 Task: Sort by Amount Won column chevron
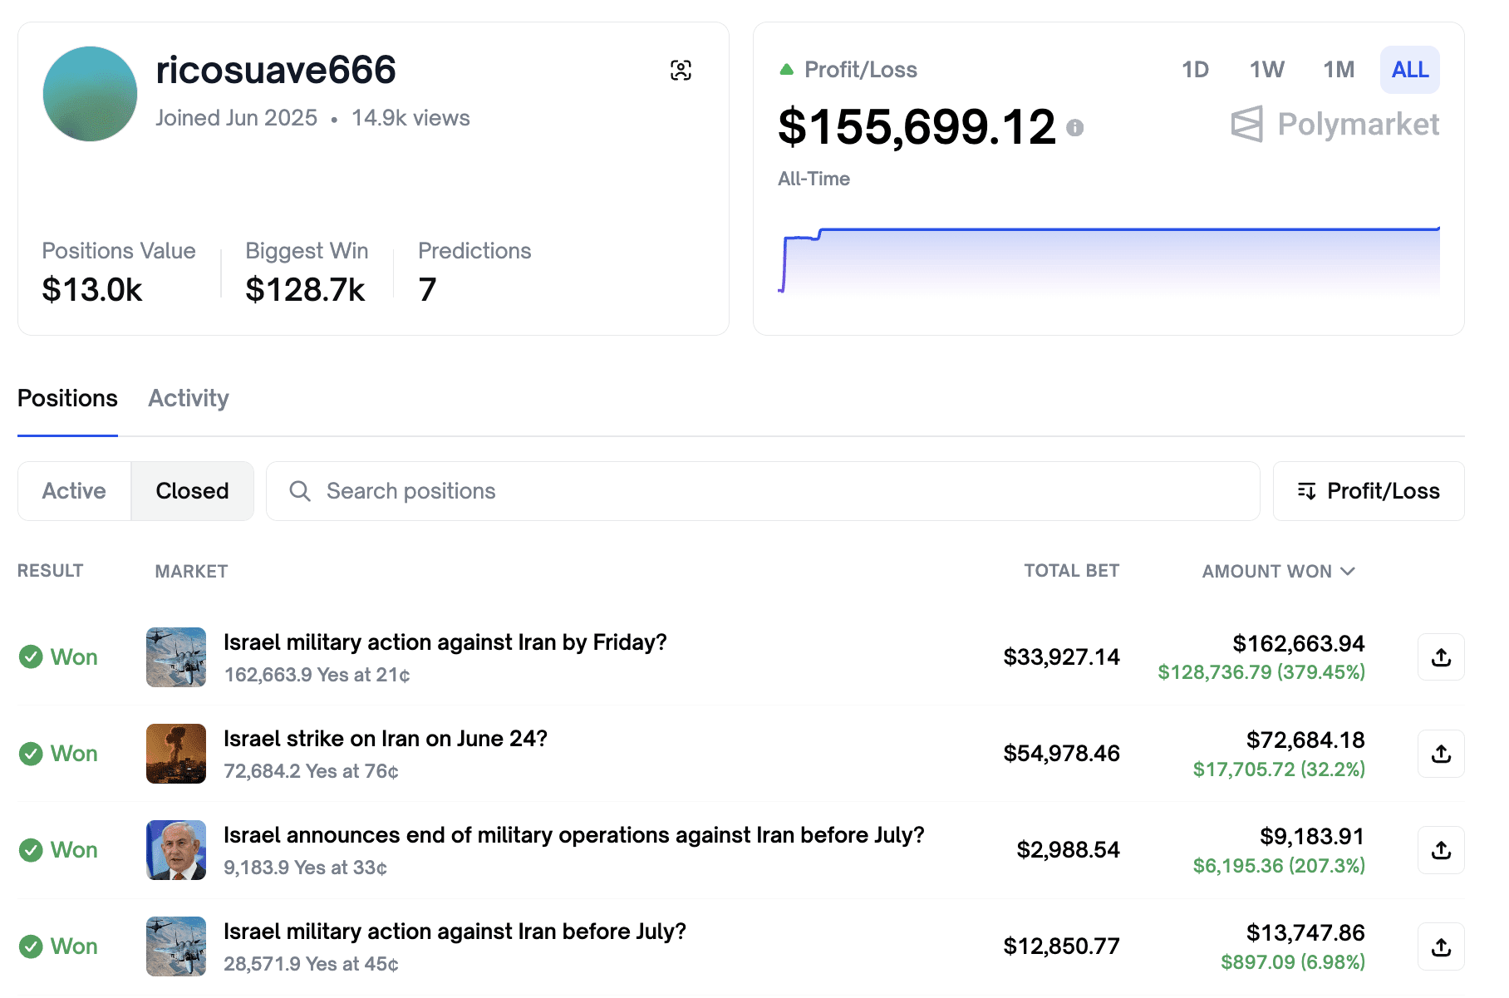coord(1348,572)
